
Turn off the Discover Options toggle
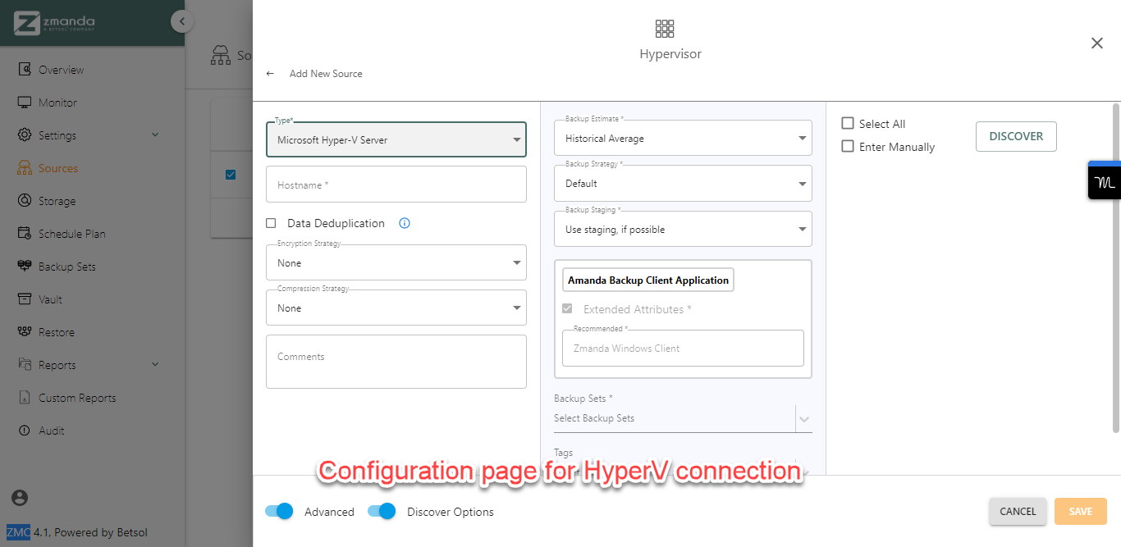point(382,511)
